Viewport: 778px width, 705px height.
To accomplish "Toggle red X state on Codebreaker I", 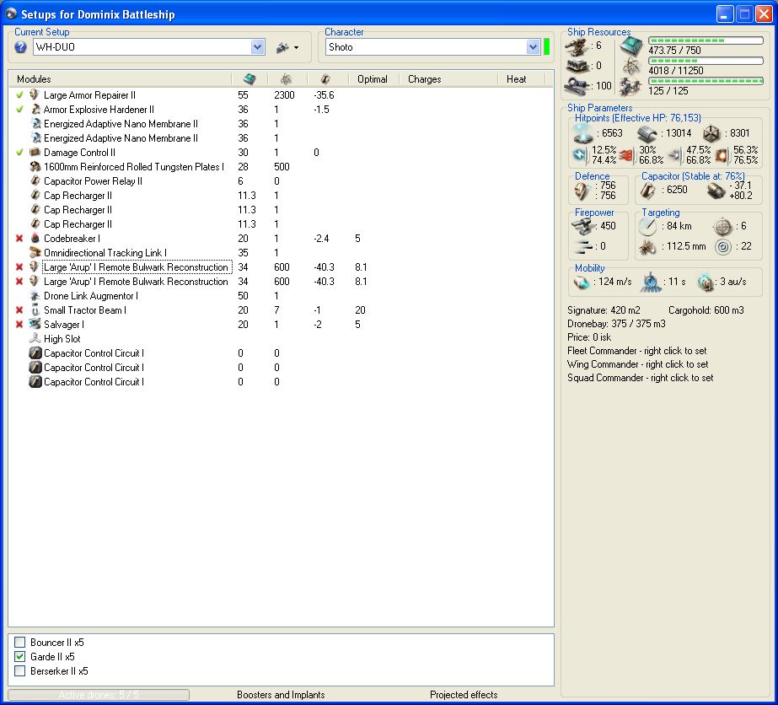I will pyautogui.click(x=19, y=239).
